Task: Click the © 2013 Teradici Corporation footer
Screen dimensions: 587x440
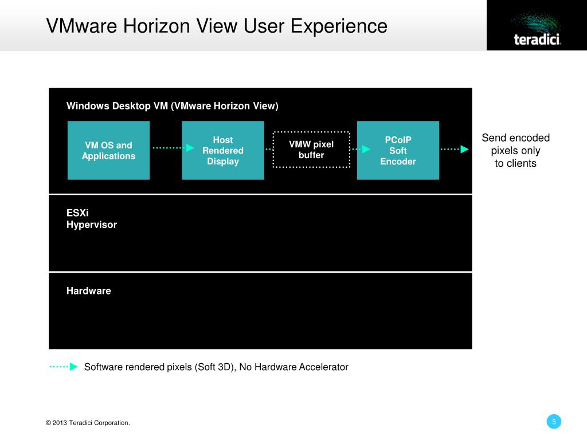Action: [88, 423]
